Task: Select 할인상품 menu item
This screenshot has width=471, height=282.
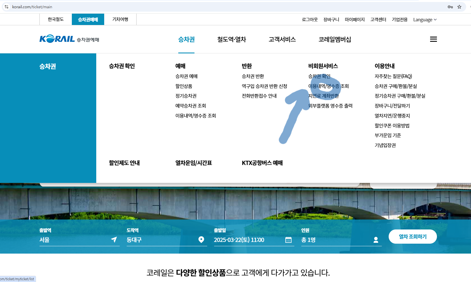Action: 184,86
